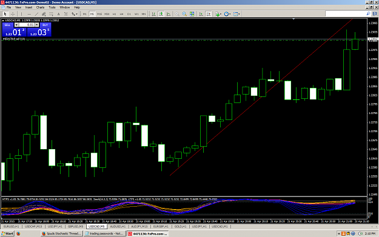Switch chart to MN timeframe
Image resolution: width=379 pixels, height=237 pixels.
(x=144, y=14)
